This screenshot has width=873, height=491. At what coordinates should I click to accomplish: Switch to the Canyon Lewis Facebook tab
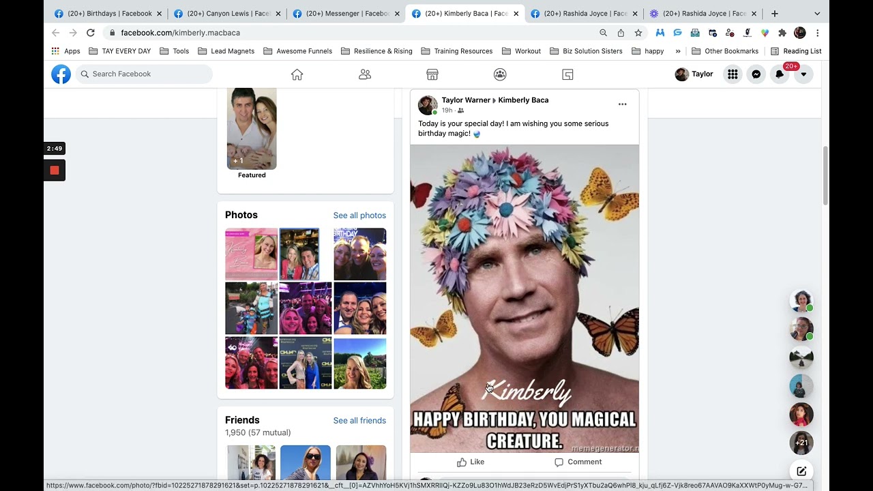(x=226, y=14)
